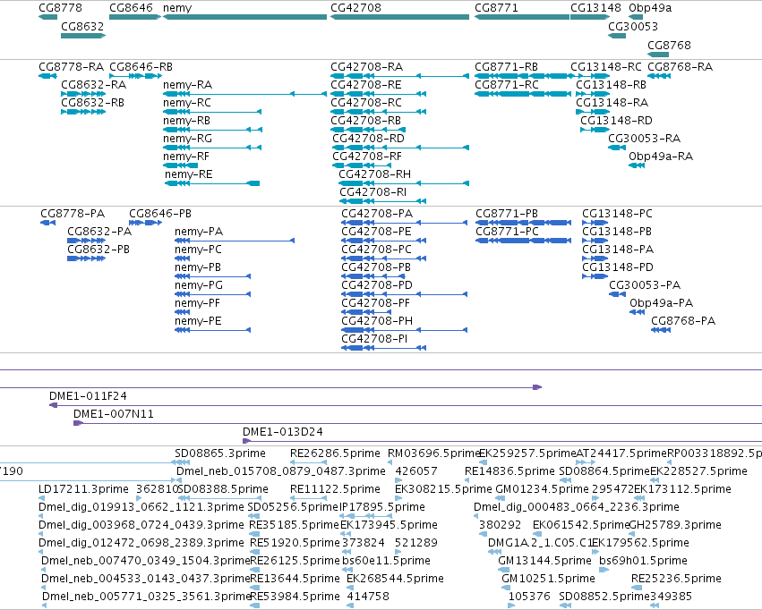Select transcript nemy-RA
Screen dimensions: 762x610
245,94
